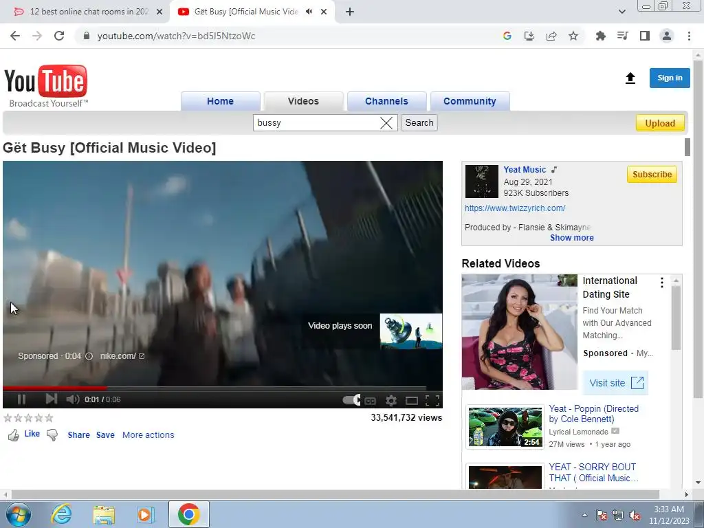Open three-dot menu on dating ad
This screenshot has height=528, width=704.
coord(662,283)
